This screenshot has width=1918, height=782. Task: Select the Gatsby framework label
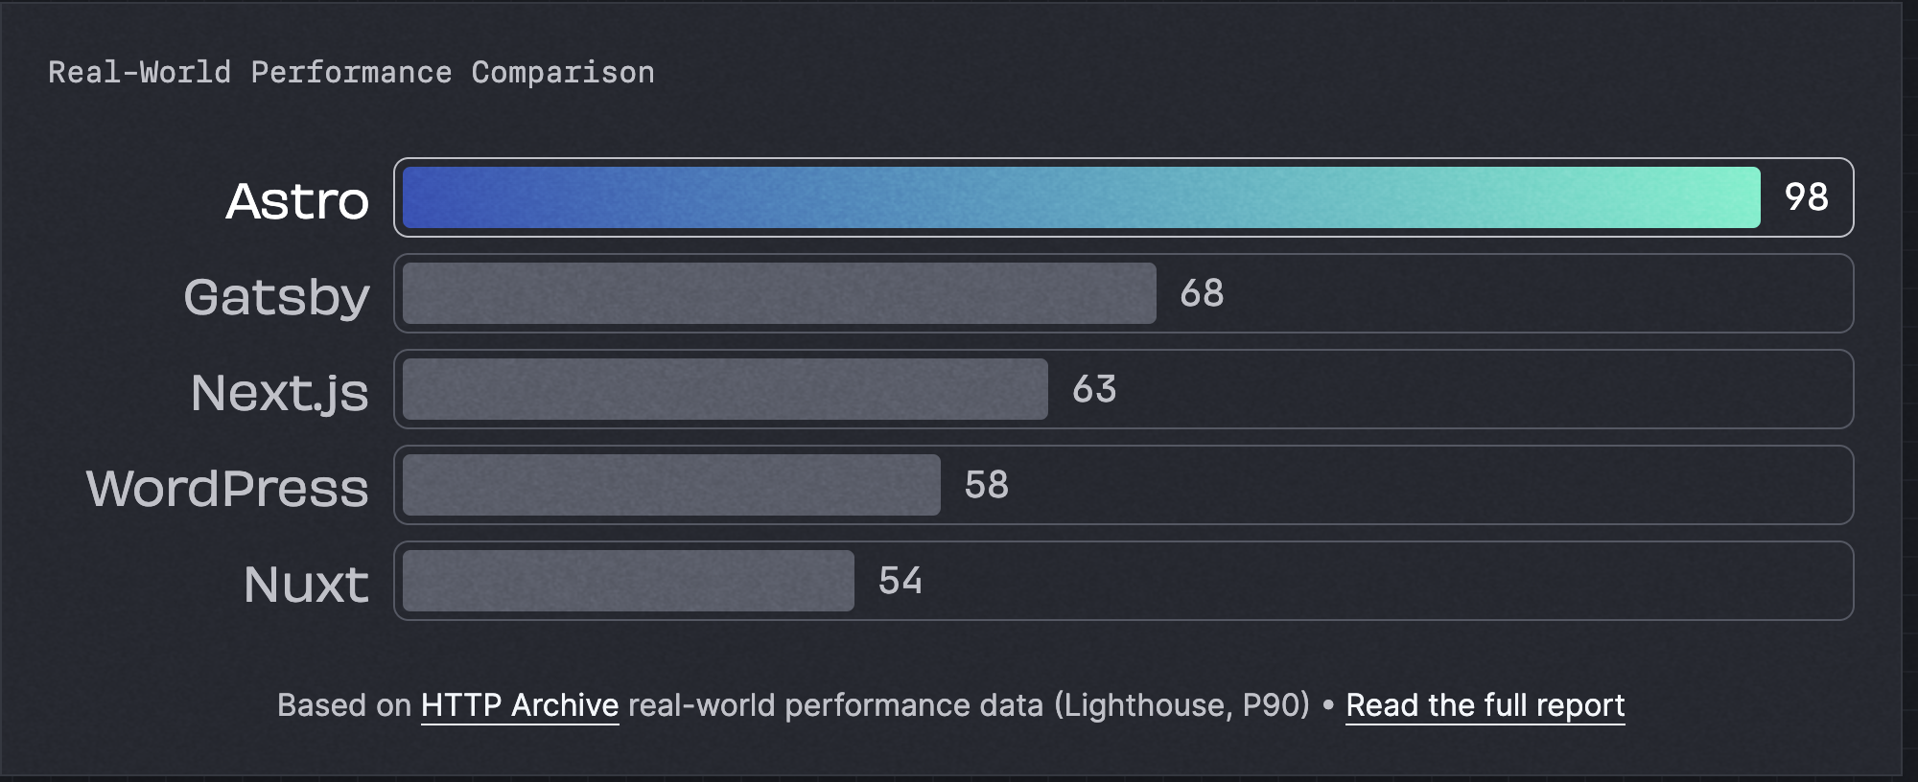coord(276,297)
